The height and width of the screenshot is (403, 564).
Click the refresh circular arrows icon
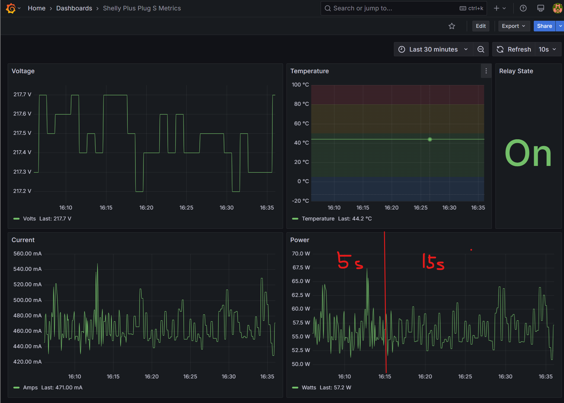[x=500, y=49]
